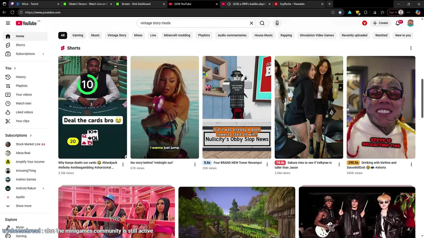The height and width of the screenshot is (238, 424).
Task: Clear the search box with the X
Action: click(251, 23)
